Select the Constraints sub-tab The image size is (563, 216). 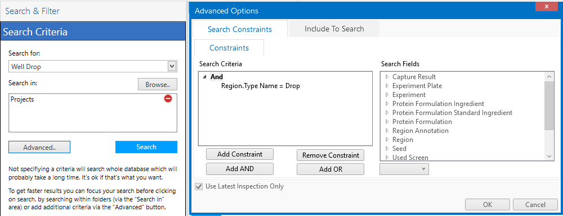(229, 48)
